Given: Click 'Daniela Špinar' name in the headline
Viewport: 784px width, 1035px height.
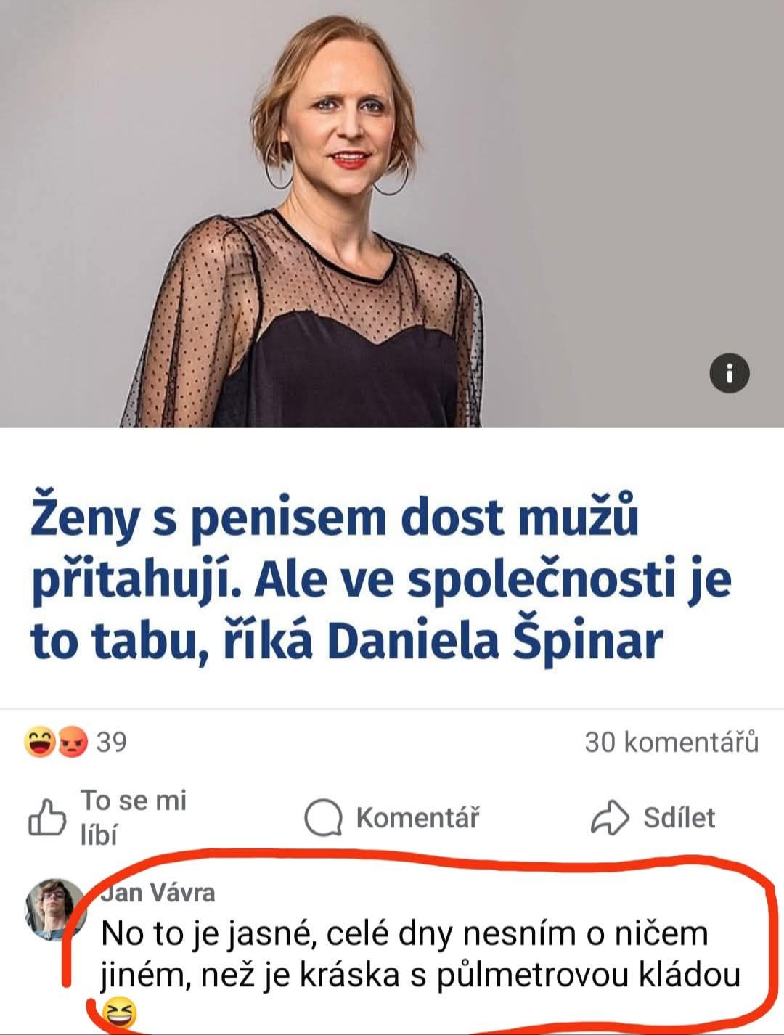Looking at the screenshot, I should pyautogui.click(x=496, y=642).
